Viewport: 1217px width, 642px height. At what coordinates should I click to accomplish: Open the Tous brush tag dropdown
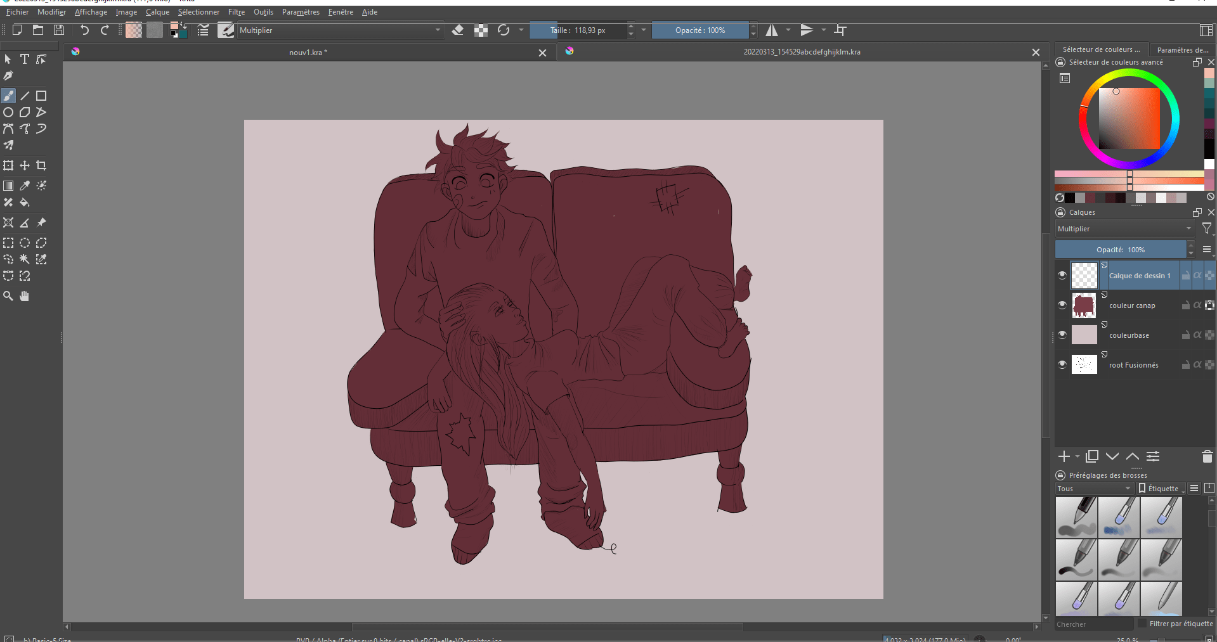point(1094,489)
